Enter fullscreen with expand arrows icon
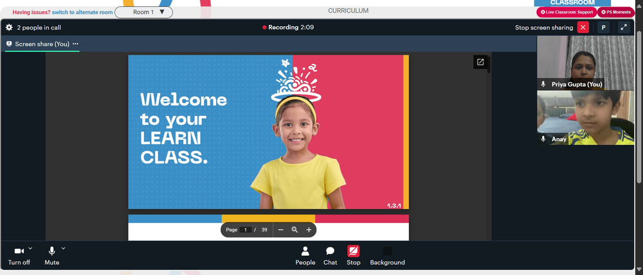 (x=624, y=28)
